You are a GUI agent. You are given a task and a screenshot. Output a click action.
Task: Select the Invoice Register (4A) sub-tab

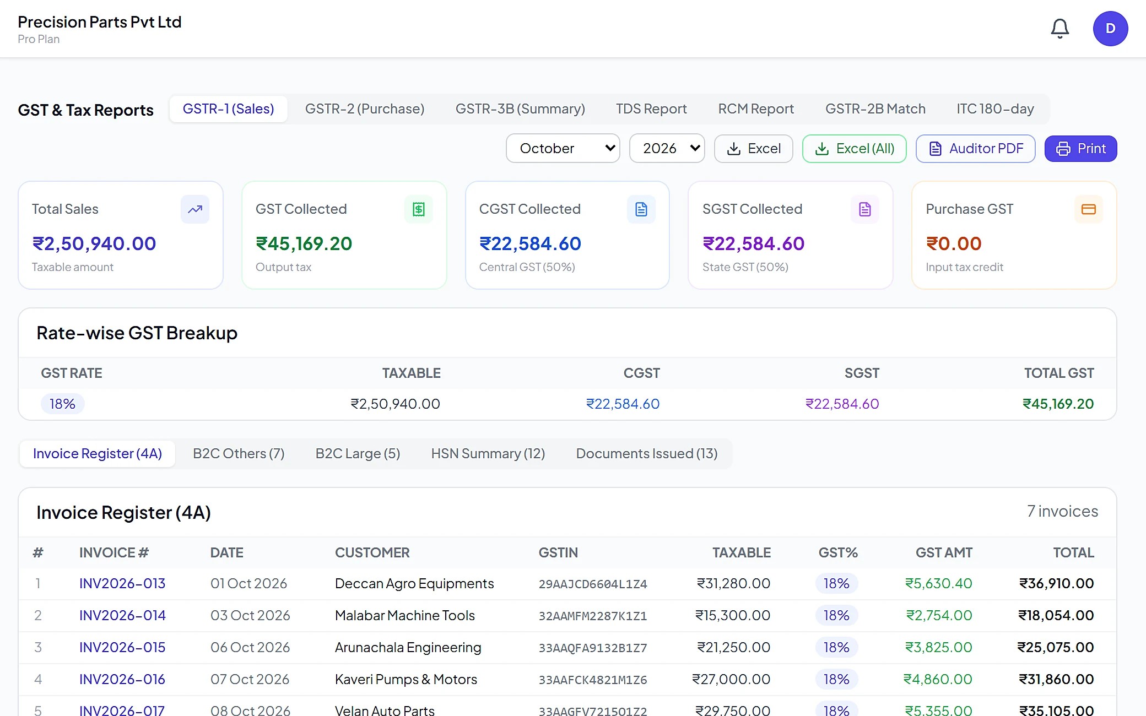pos(98,454)
